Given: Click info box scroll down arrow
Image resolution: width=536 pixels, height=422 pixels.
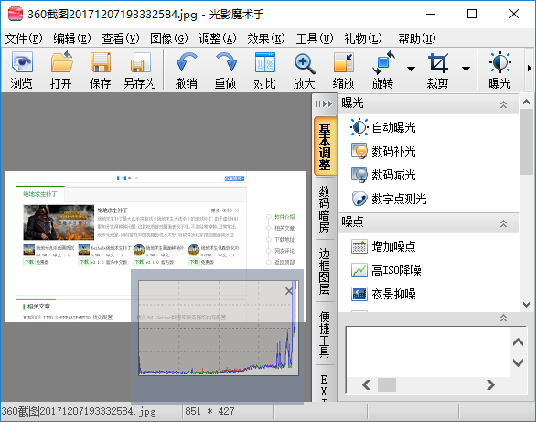Looking at the screenshot, I should (519, 362).
